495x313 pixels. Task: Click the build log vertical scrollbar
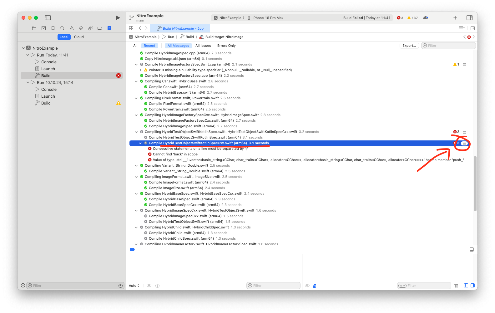[475, 183]
